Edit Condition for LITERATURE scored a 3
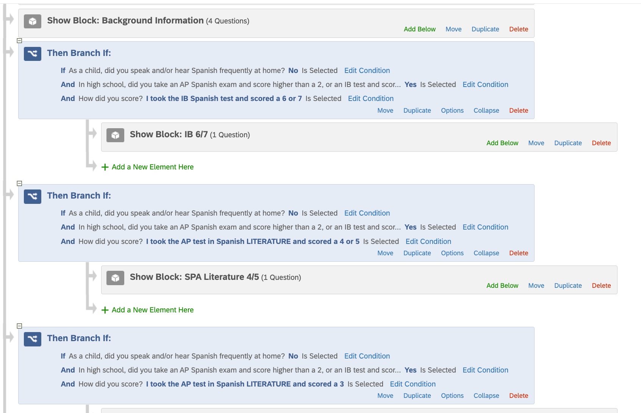Screen dimensions: 641x413 coord(413,384)
